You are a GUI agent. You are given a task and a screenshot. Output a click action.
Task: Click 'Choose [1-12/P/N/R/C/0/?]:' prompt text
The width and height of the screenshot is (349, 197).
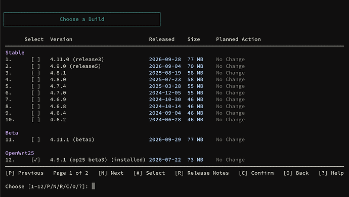coord(47,186)
